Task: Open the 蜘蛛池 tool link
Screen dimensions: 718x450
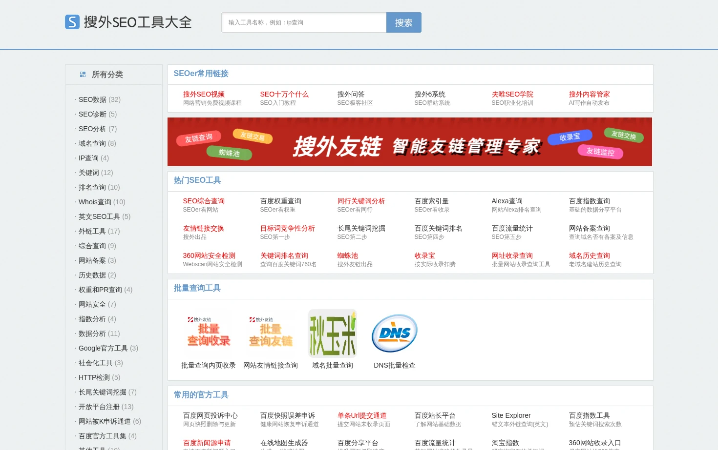Action: 348,255
